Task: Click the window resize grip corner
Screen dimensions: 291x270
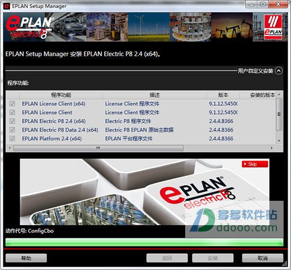Action: 285,264
